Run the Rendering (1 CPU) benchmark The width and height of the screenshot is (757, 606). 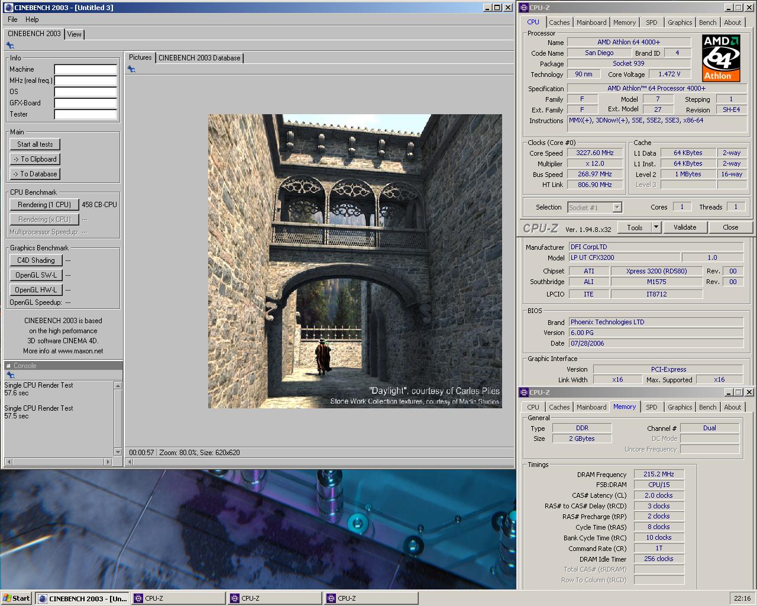44,205
